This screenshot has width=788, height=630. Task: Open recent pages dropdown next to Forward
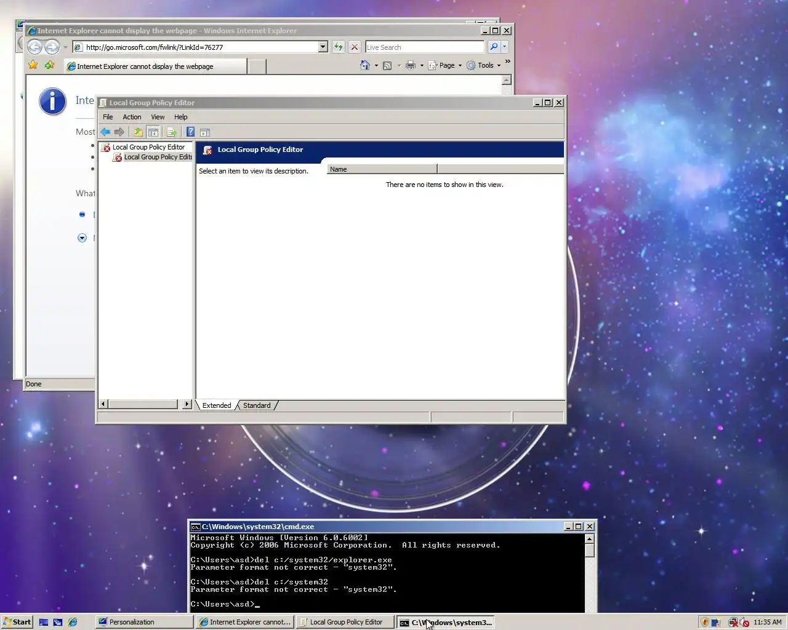(x=65, y=47)
